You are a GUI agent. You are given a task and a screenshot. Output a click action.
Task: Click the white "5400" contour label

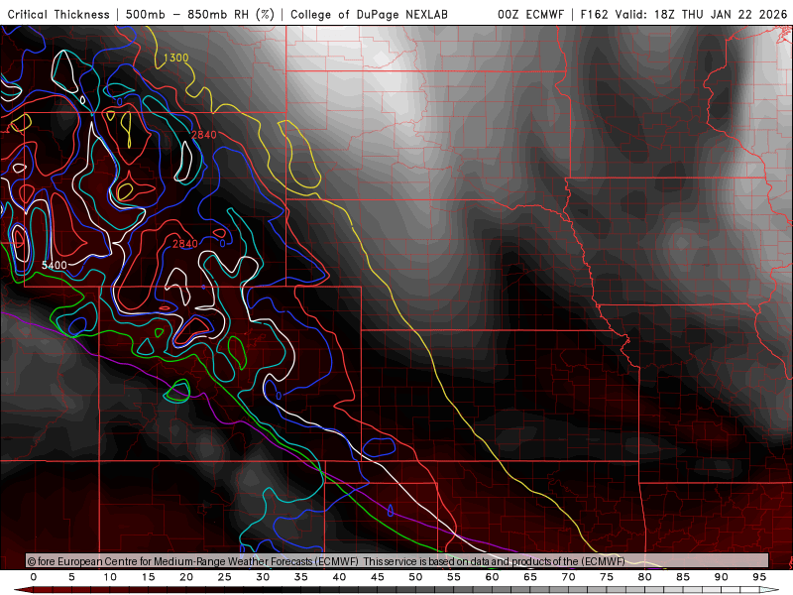pyautogui.click(x=55, y=265)
